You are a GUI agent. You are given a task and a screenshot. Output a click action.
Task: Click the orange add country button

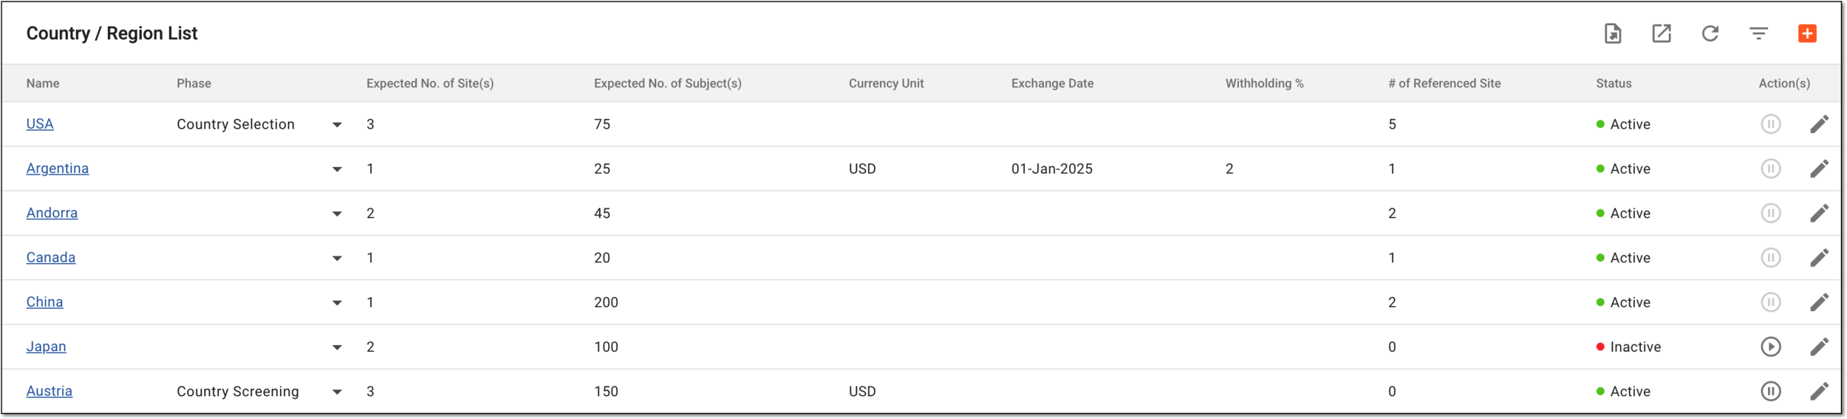pyautogui.click(x=1807, y=33)
